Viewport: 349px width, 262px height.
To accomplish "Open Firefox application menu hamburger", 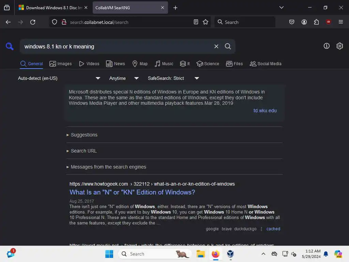I will click(x=341, y=22).
